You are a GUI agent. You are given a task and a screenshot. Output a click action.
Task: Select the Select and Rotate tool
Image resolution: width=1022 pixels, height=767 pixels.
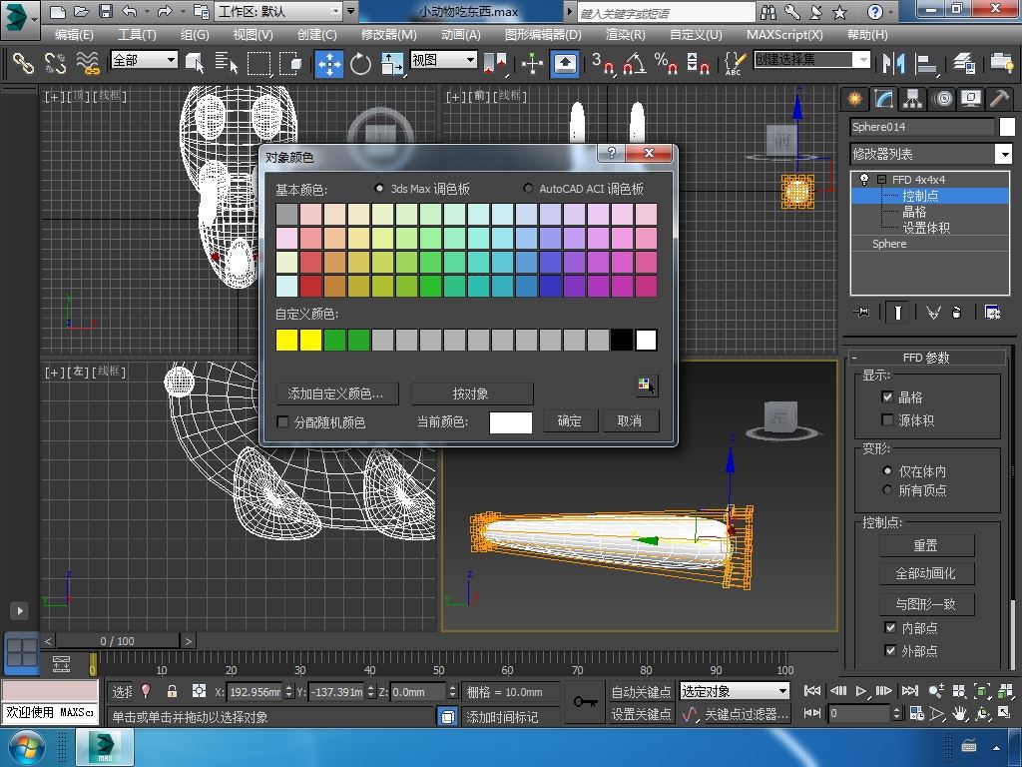tap(360, 63)
